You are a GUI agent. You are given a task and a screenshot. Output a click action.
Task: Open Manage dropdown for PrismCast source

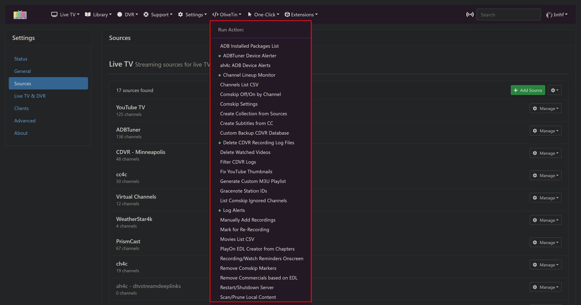pos(545,242)
